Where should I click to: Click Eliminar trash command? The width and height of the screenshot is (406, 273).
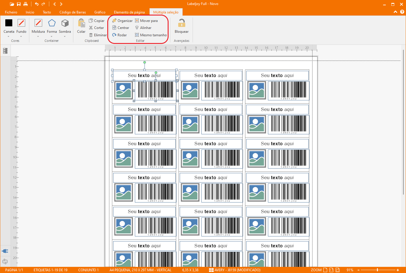click(98, 35)
